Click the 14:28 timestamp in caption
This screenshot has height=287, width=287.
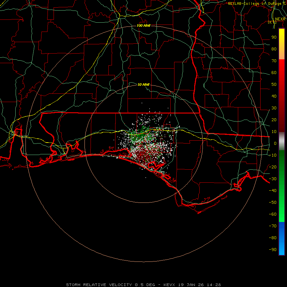click(214, 285)
